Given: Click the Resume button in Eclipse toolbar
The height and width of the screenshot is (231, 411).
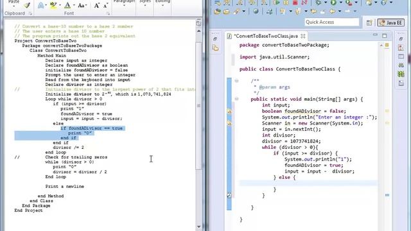Looking at the screenshot, I should 276,3.
